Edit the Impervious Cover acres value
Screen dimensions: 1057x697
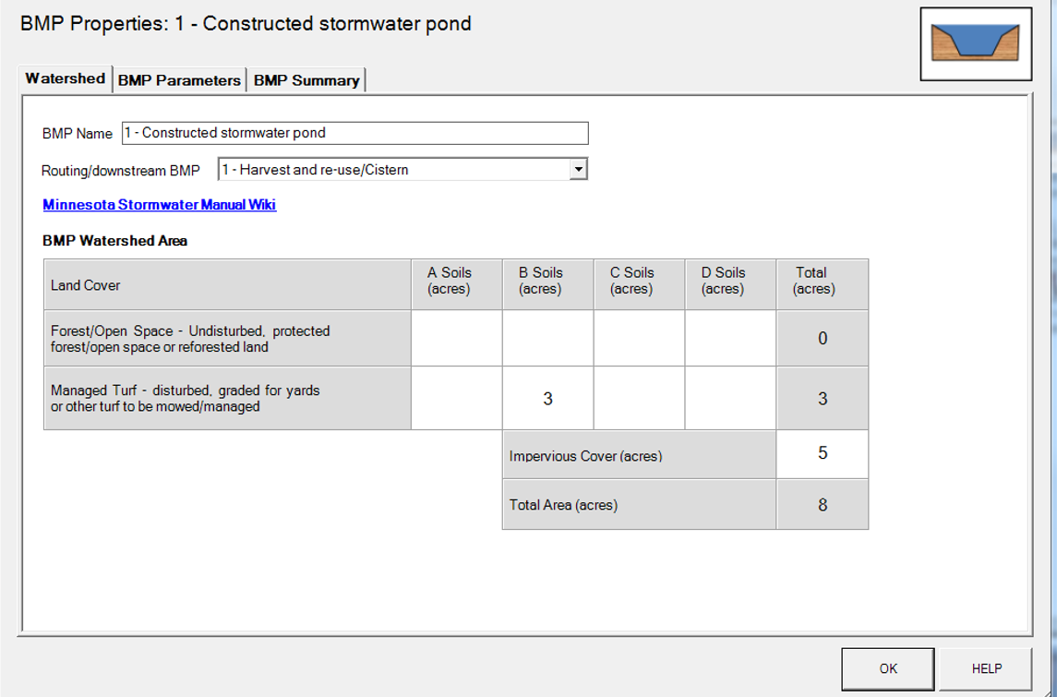tap(822, 453)
